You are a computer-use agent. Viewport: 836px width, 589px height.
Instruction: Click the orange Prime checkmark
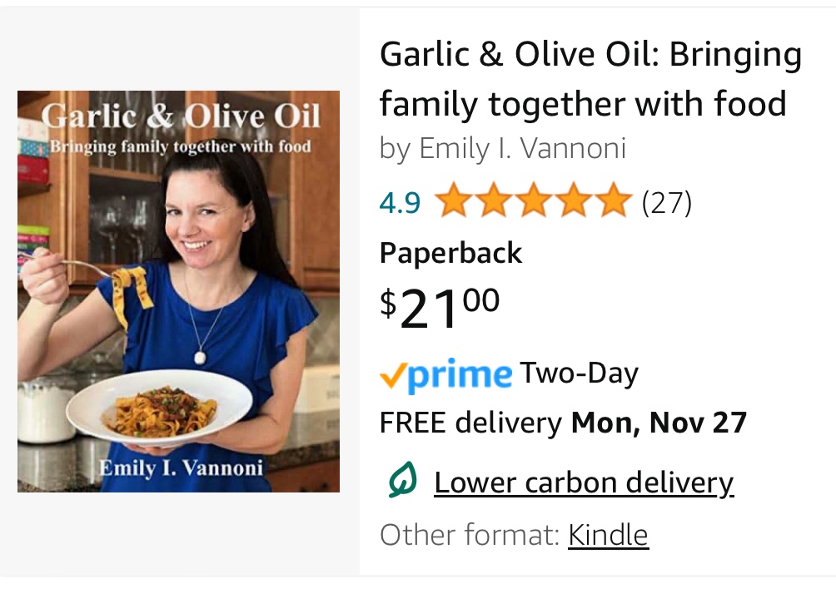(392, 376)
